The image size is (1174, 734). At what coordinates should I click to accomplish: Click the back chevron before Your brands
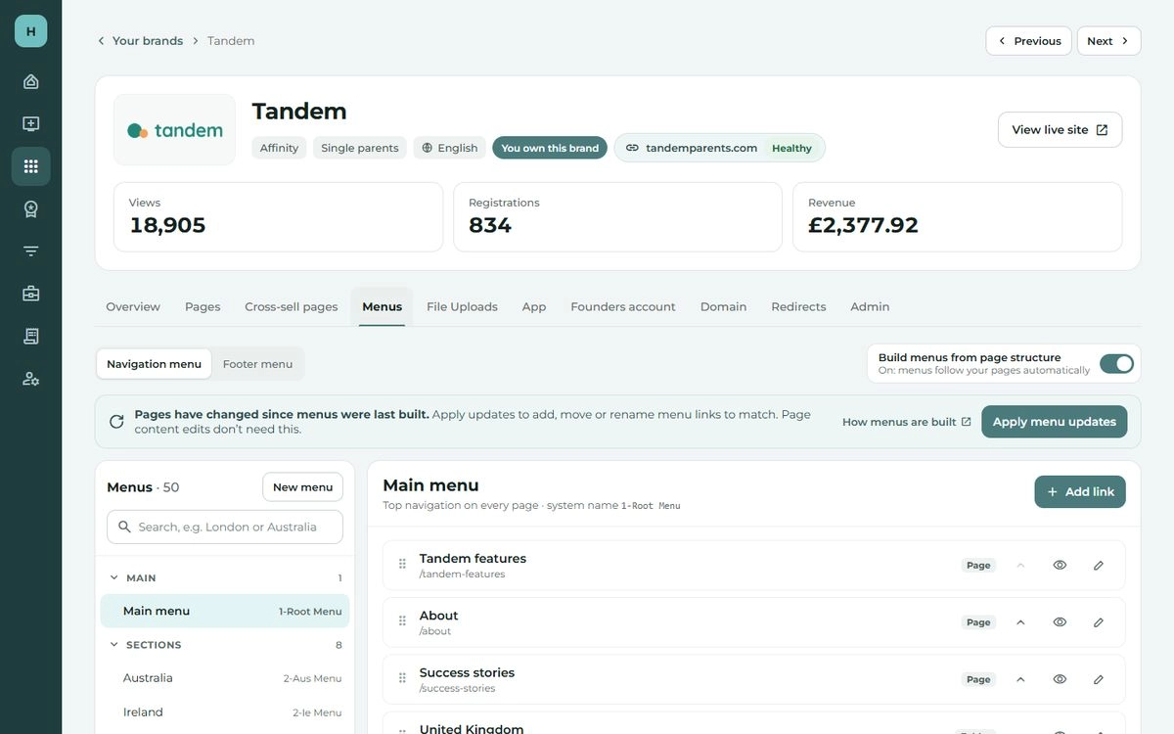pyautogui.click(x=101, y=41)
